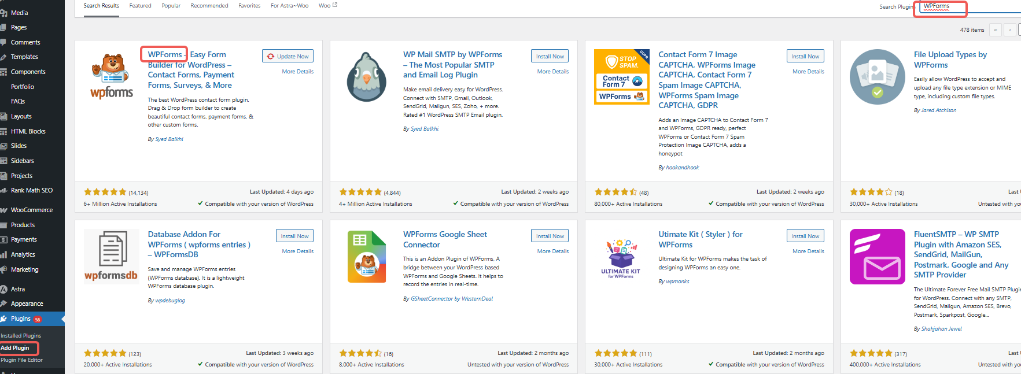The height and width of the screenshot is (374, 1021).
Task: Open the Popular plugins tab
Action: tap(171, 6)
